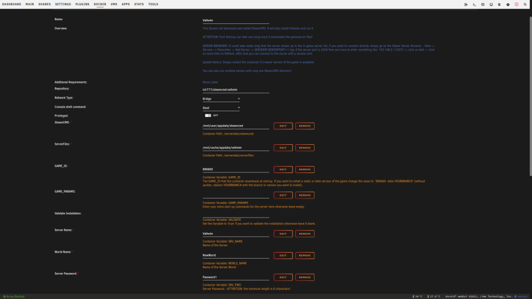Focus the Name field containing Valheim
This screenshot has height=299, width=532.
click(236, 20)
